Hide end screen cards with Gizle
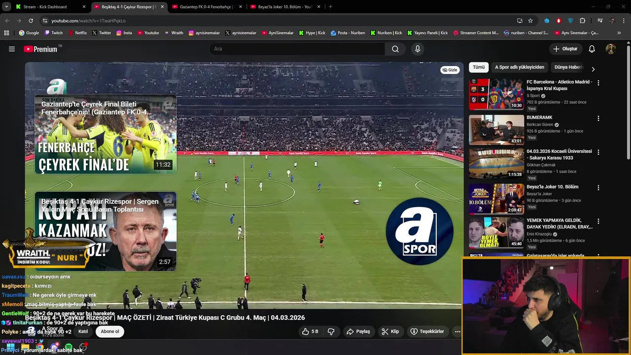631x355 pixels. coord(450,70)
